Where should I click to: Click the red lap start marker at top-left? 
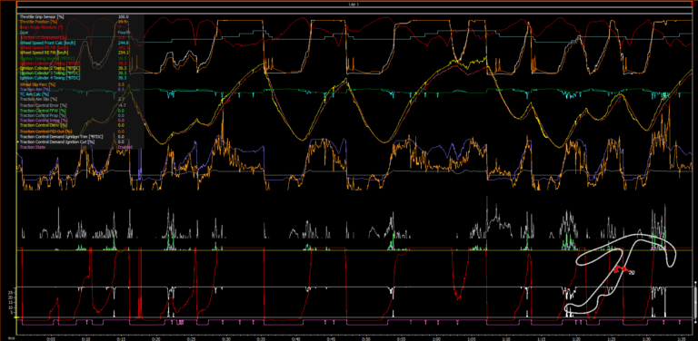(x=16, y=4)
